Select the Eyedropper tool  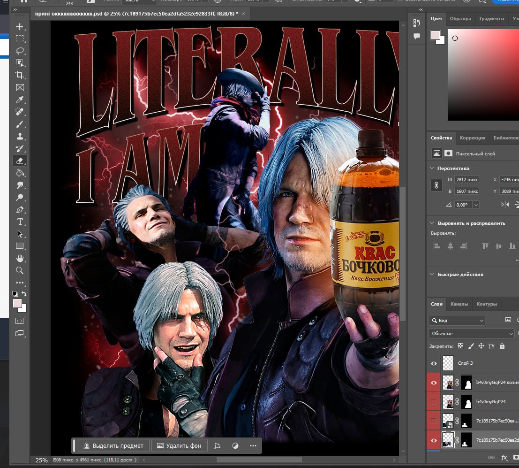(x=20, y=100)
